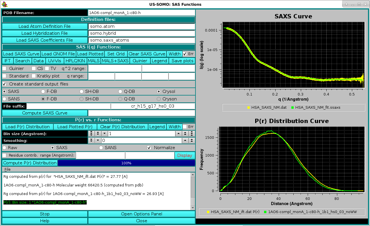The height and width of the screenshot is (226, 370).
Task: Click the UV-Vis button
Action: (55, 61)
